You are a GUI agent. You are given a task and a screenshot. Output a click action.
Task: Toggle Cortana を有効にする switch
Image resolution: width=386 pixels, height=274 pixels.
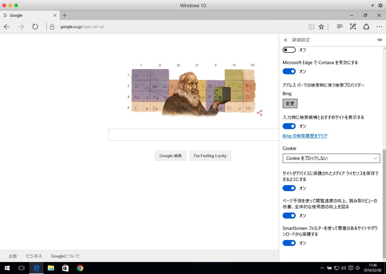click(289, 71)
